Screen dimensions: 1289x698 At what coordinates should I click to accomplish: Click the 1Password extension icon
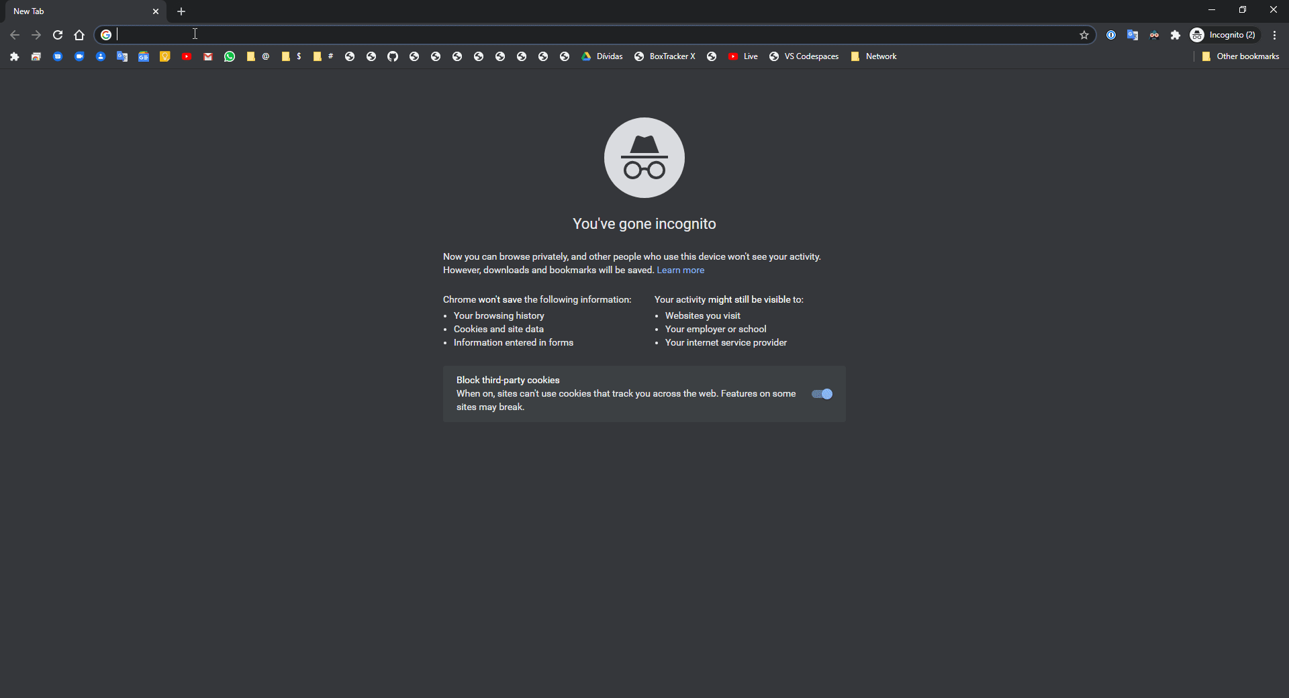point(1111,35)
